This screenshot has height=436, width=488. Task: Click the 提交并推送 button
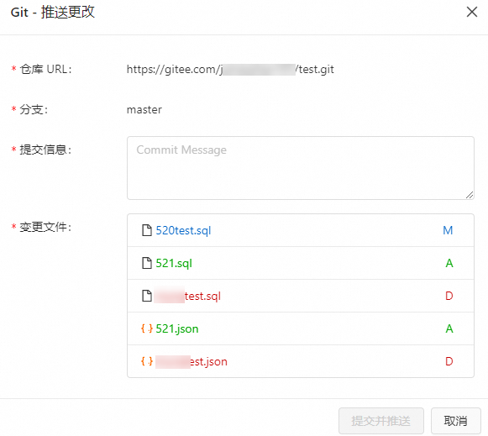(381, 421)
